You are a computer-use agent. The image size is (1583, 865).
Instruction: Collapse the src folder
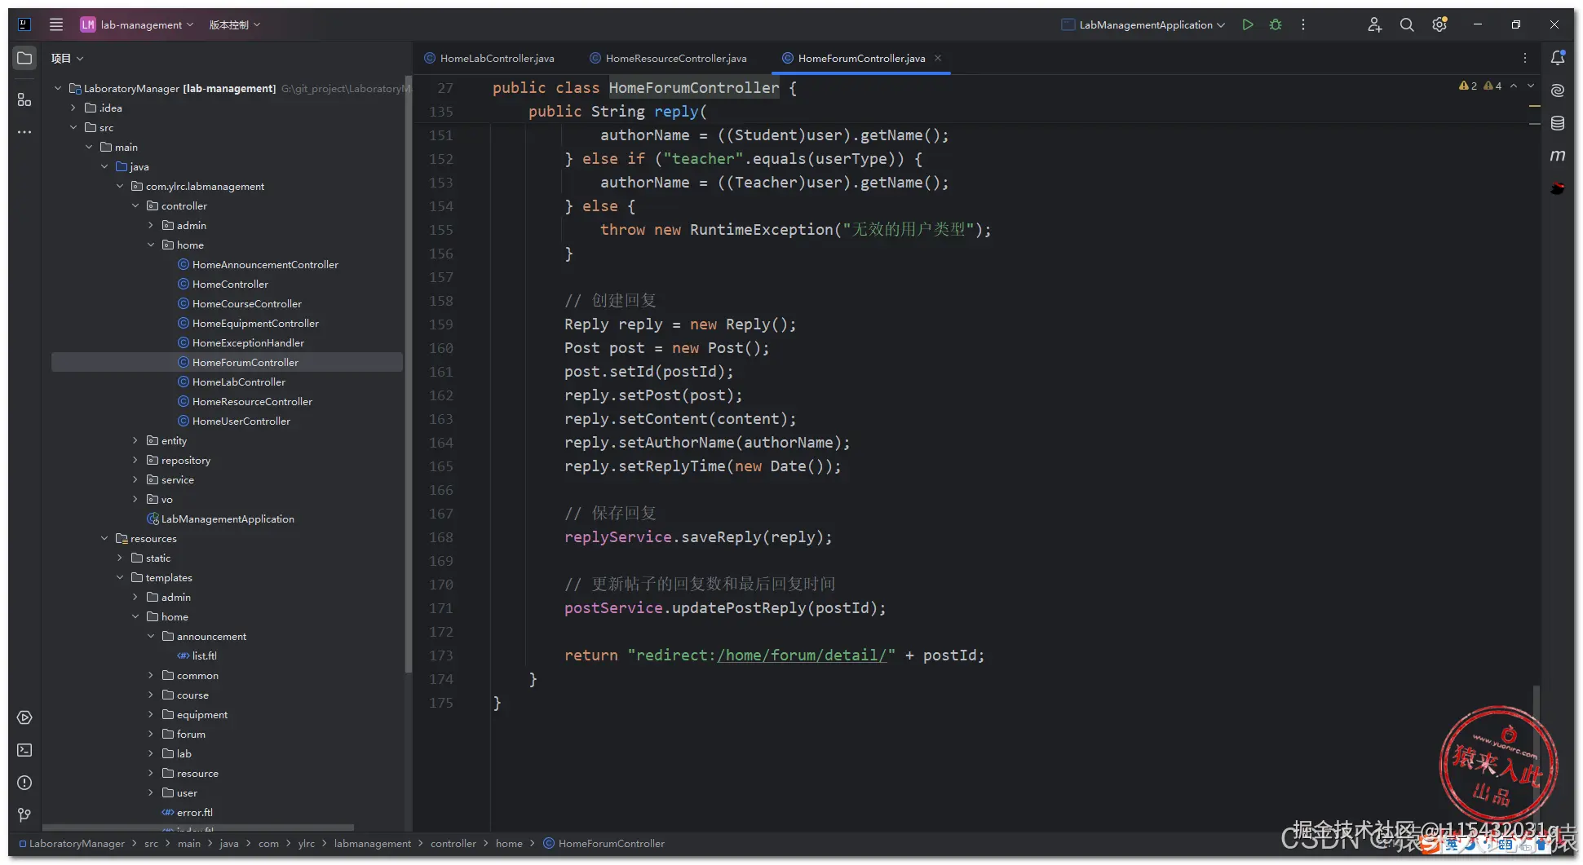point(73,127)
